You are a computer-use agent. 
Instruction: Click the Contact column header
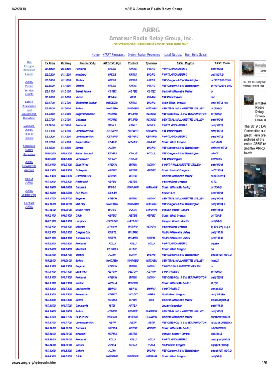tap(133, 63)
